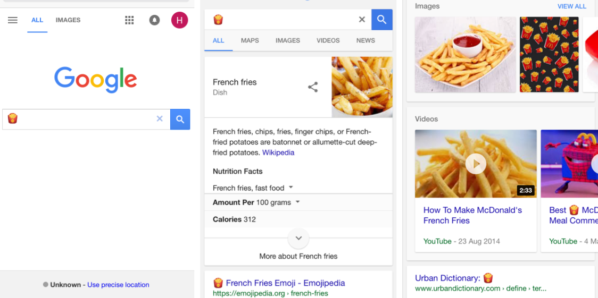The width and height of the screenshot is (598, 298).
Task: Open the Wikipedia link
Action: coord(278,152)
